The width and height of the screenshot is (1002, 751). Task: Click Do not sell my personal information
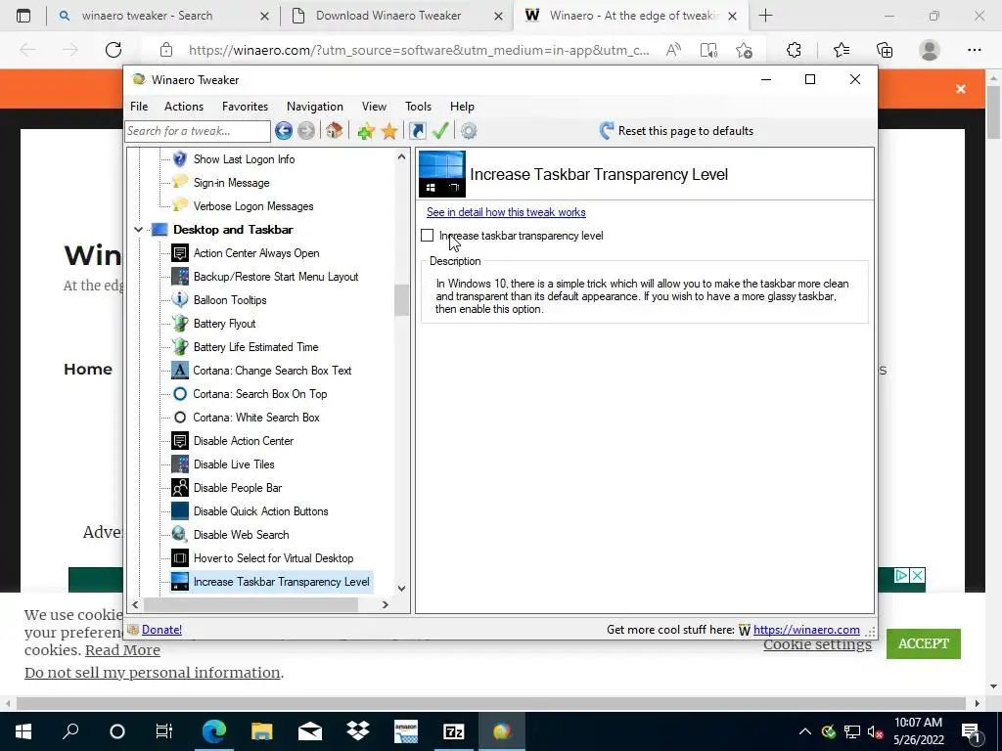pyautogui.click(x=152, y=673)
